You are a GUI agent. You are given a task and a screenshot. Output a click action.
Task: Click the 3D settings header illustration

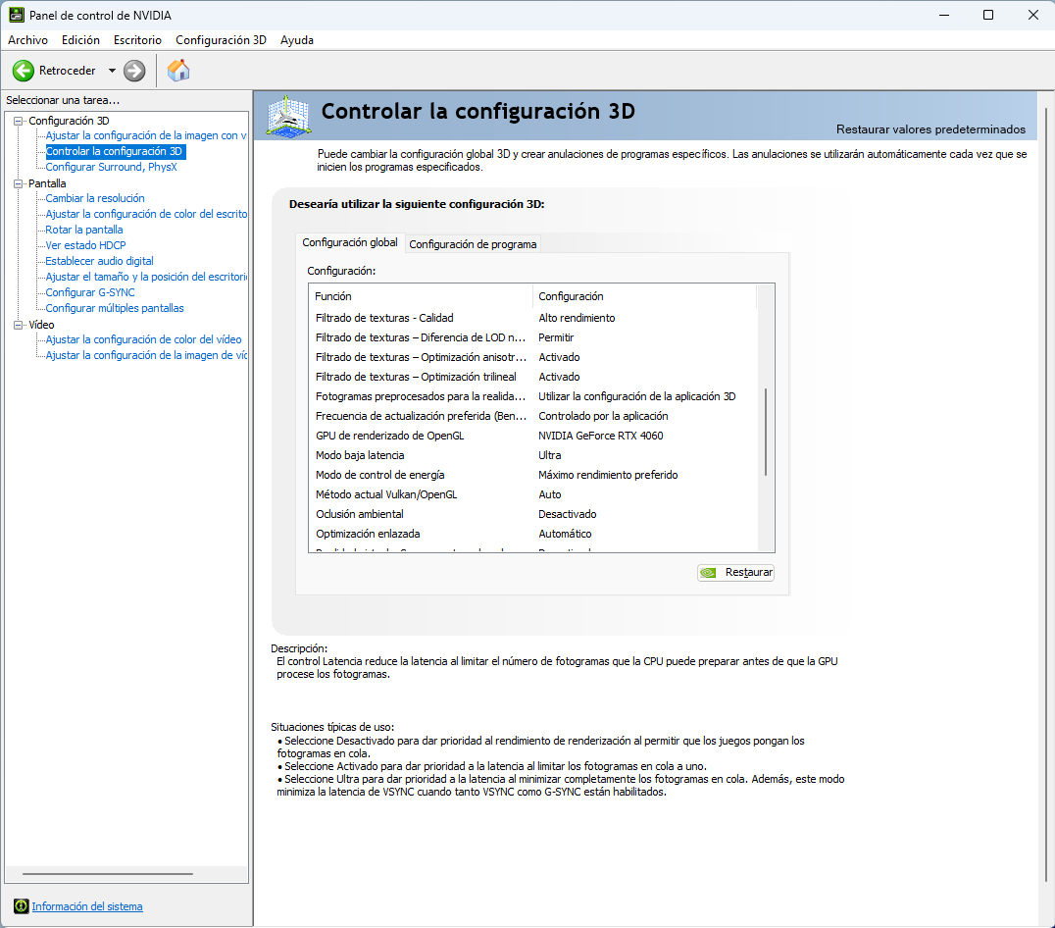288,117
